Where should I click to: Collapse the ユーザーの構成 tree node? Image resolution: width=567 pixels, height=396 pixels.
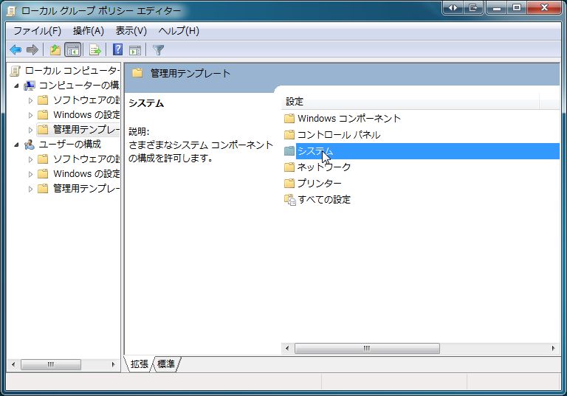click(17, 145)
